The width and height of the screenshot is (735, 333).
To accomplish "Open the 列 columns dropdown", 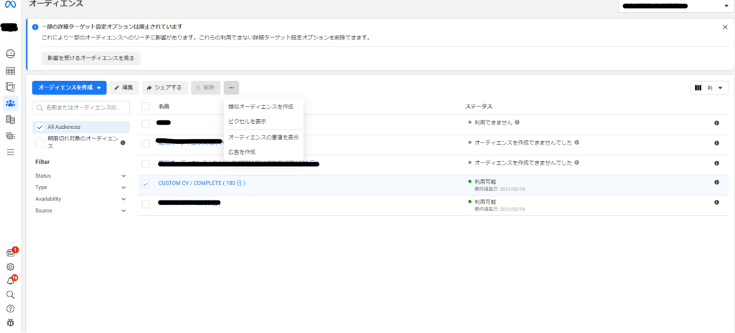I will (x=709, y=87).
